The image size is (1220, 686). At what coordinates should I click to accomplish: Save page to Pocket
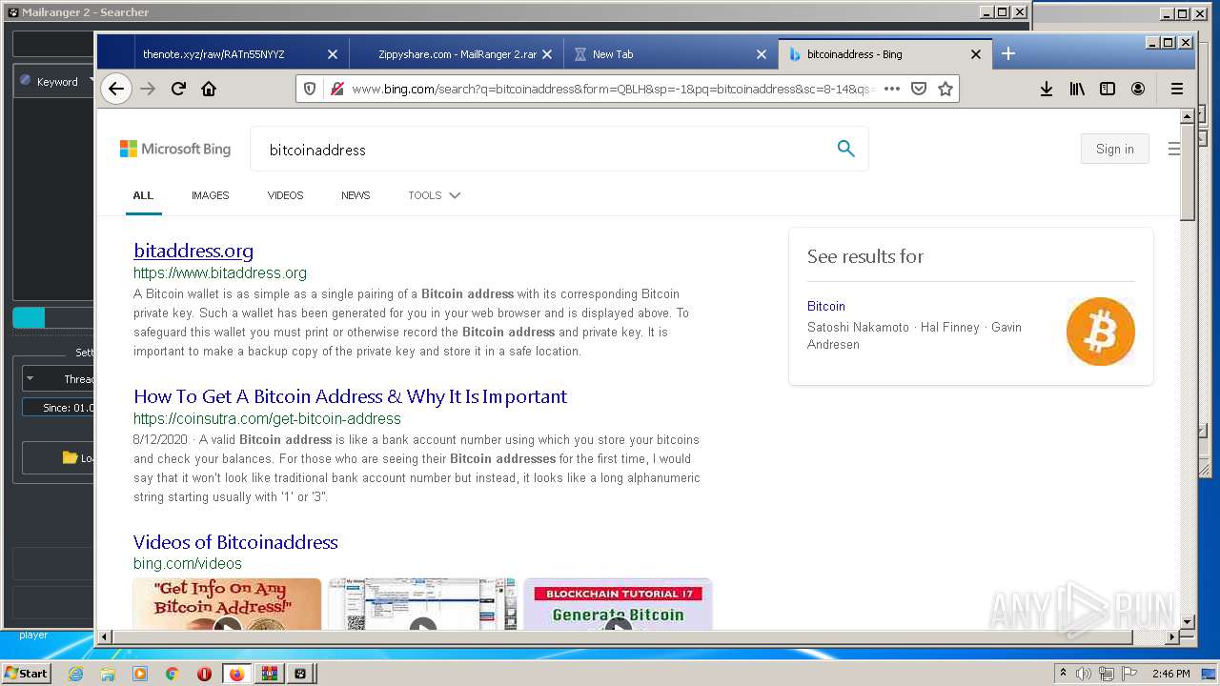coord(919,89)
